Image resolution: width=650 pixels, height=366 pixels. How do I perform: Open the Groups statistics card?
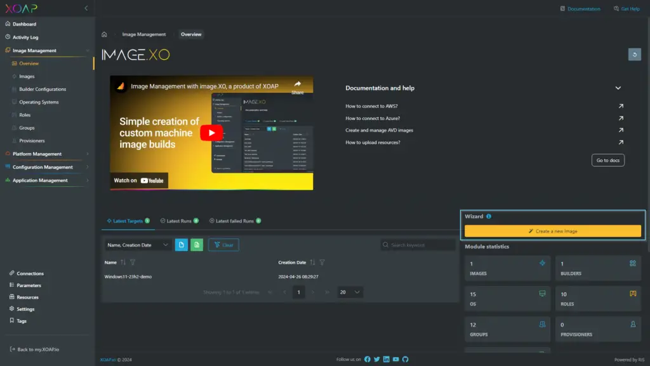click(507, 329)
